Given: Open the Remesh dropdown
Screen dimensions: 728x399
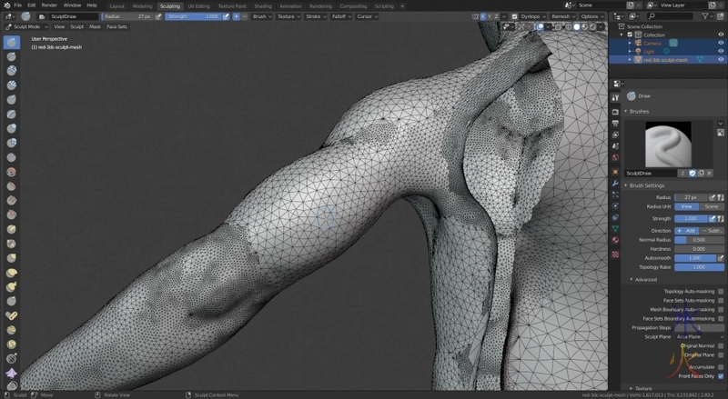Looking at the screenshot, I should (x=562, y=16).
